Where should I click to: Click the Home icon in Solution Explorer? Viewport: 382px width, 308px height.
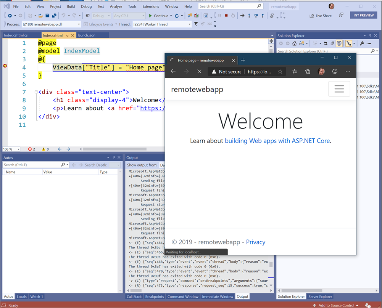[x=294, y=43]
